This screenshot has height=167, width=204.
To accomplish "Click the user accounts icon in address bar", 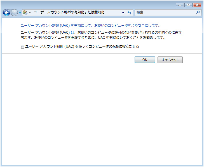I will click(25, 13).
